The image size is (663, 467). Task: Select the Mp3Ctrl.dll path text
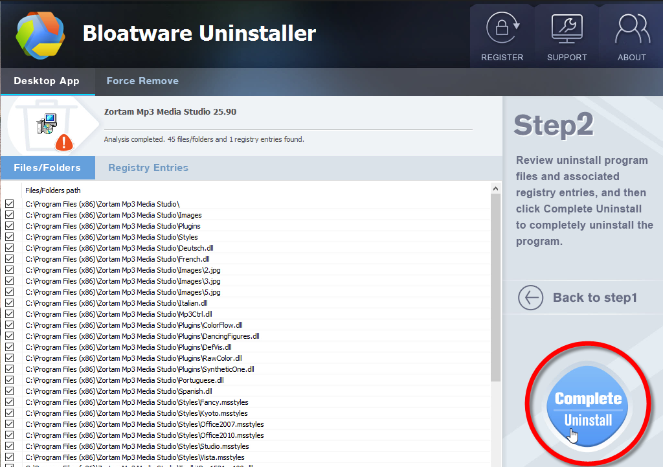[119, 314]
